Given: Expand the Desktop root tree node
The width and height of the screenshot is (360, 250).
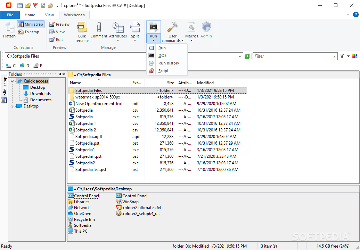Looking at the screenshot, I should 13,106.
